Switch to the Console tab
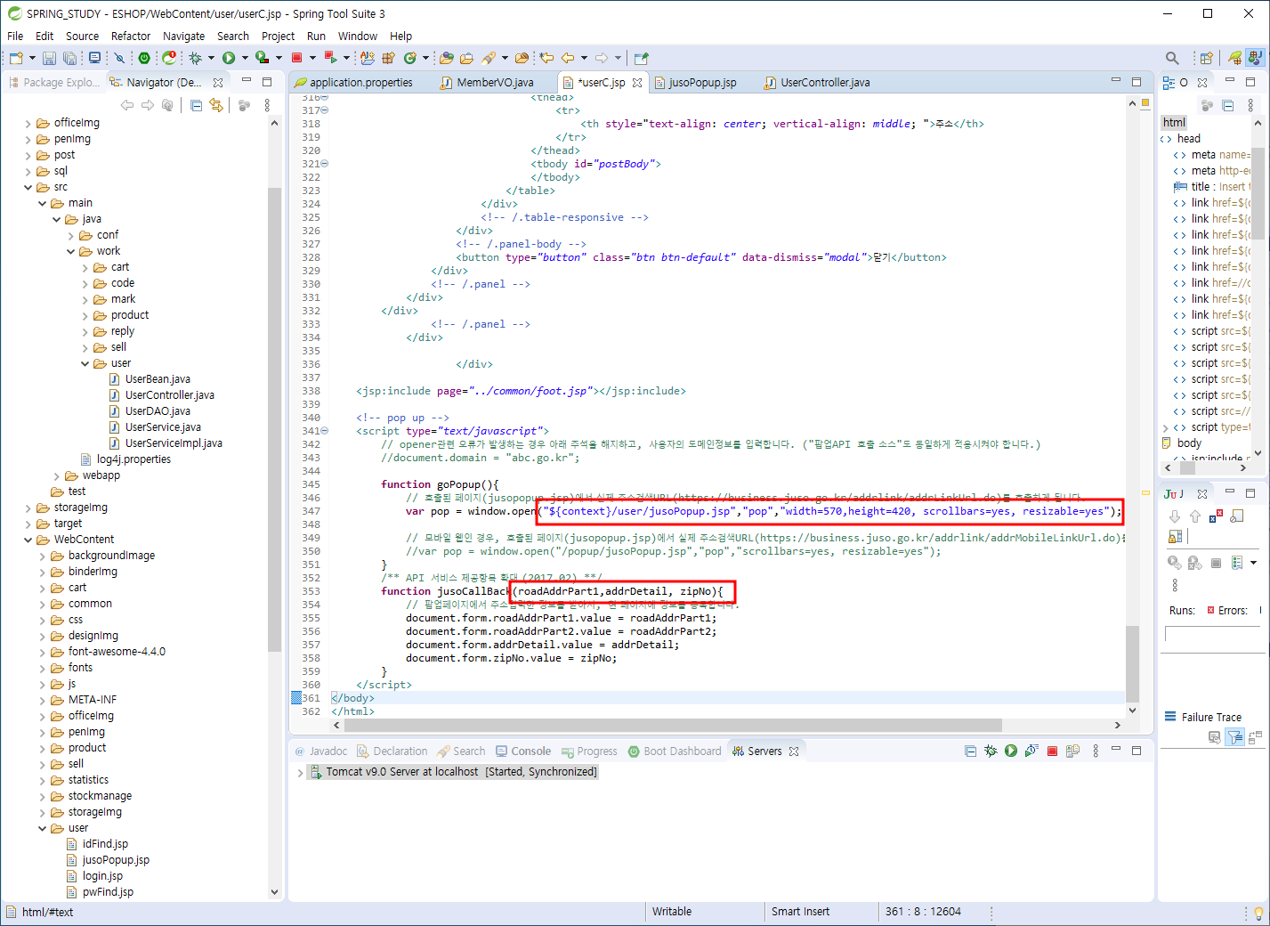 click(x=523, y=751)
